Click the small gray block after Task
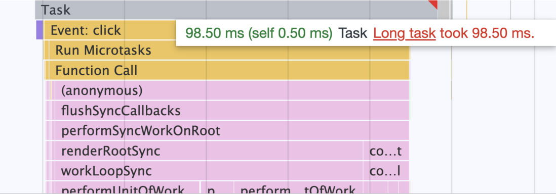 444,10
